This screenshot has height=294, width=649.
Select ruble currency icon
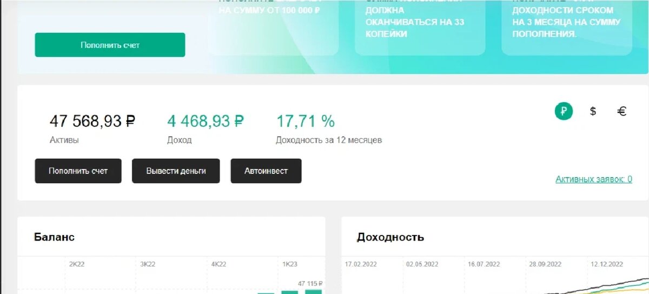pyautogui.click(x=564, y=111)
